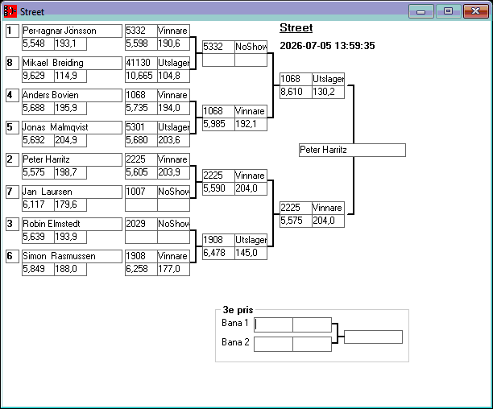493x409 pixels.
Task: Click qualifying time 9,629 cell
Action: (38, 76)
